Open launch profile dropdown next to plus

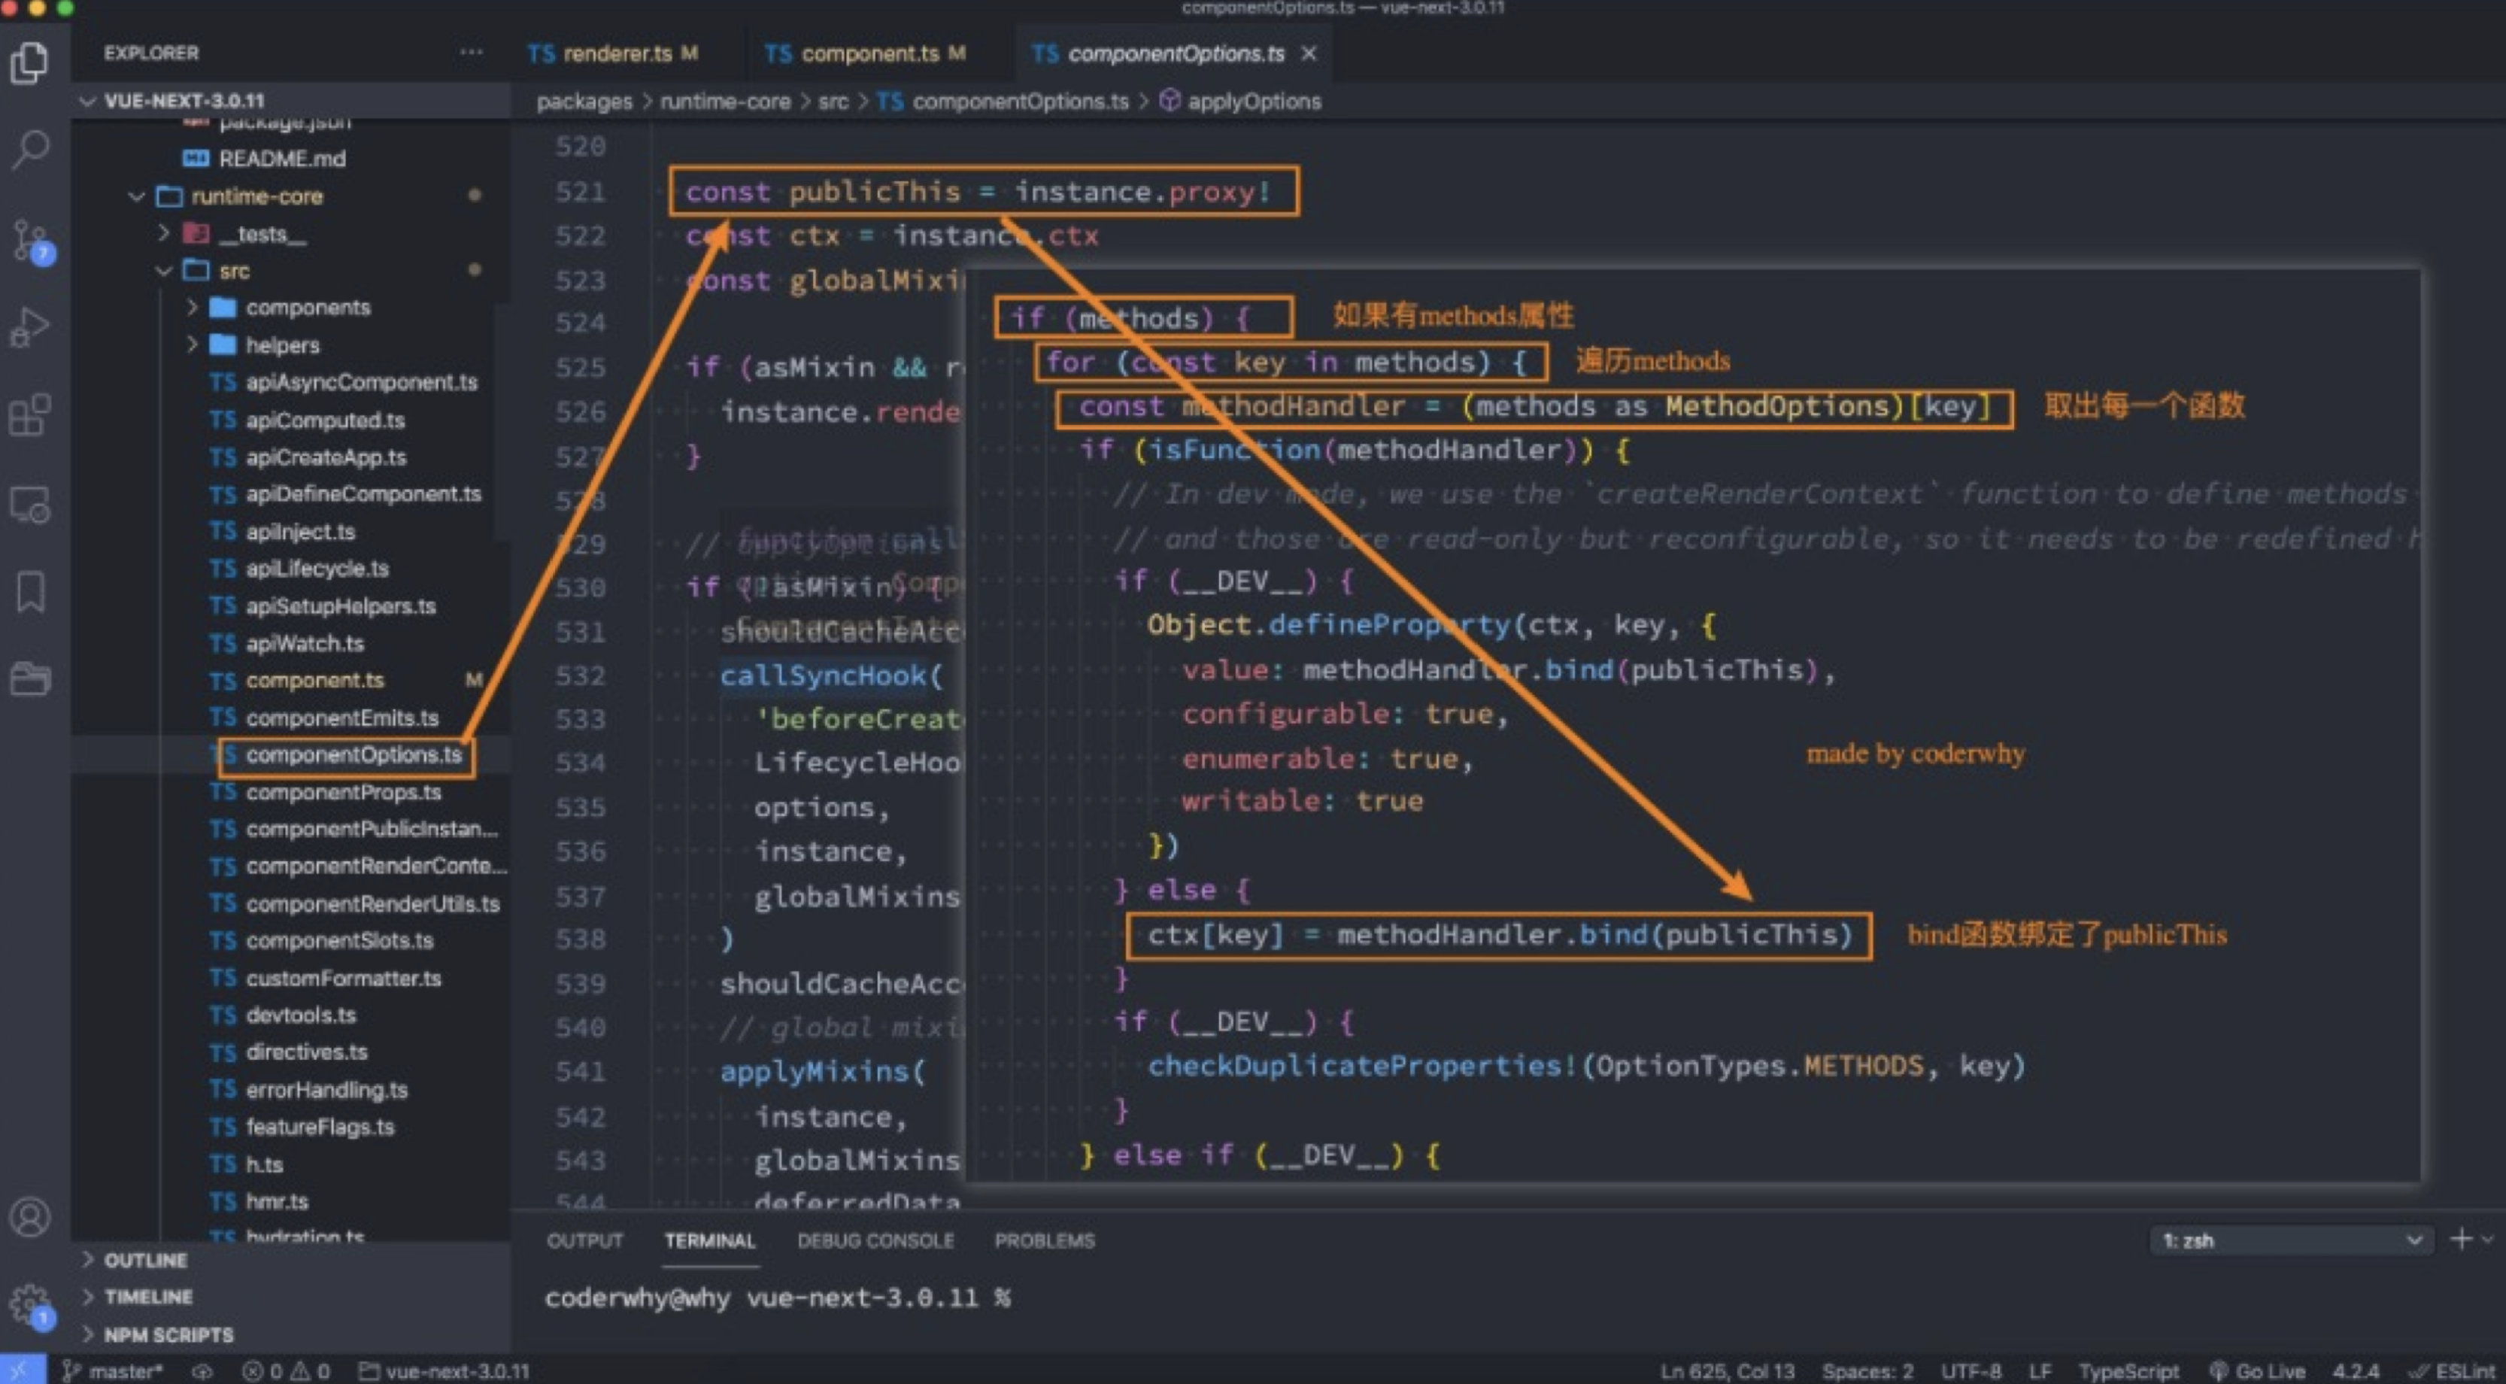point(2489,1239)
